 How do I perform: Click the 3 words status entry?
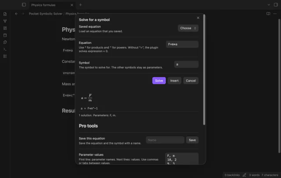(254, 175)
